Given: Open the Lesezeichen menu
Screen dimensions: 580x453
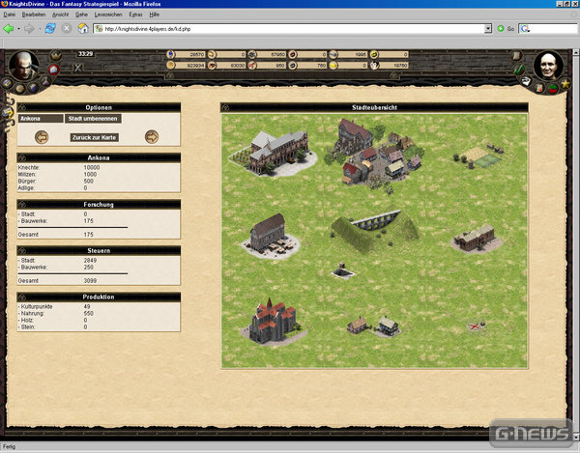Looking at the screenshot, I should 107,15.
